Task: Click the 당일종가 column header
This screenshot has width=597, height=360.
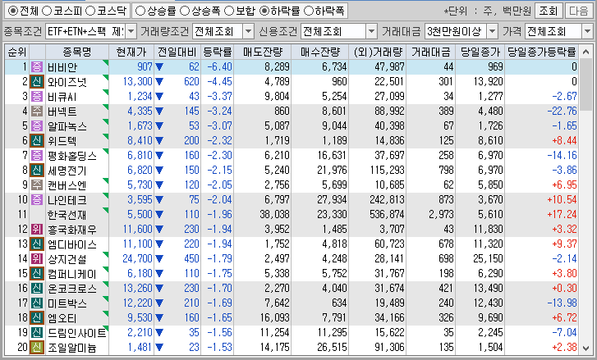Action: [x=480, y=52]
